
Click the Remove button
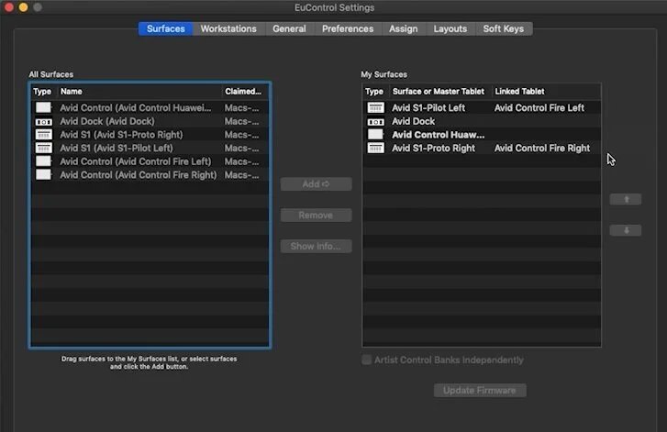316,216
